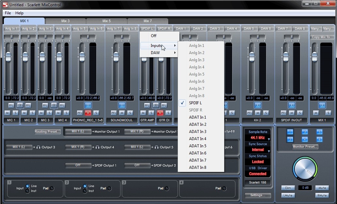Mute the MIC 1 channel
337x204 pixels.
tap(7, 113)
